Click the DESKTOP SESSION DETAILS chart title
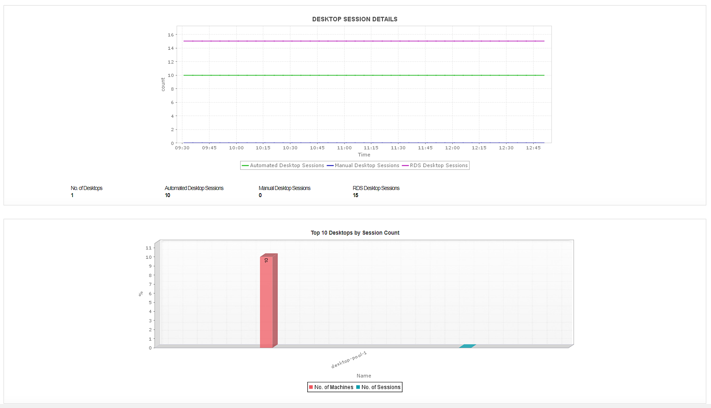Screen dimensions: 711x408 355,19
